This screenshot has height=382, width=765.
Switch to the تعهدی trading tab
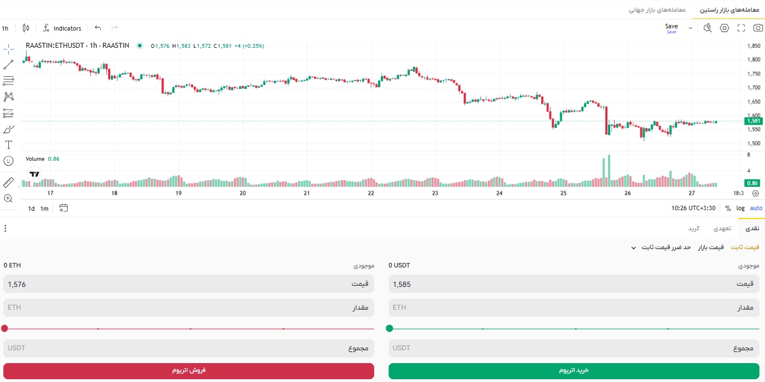722,229
